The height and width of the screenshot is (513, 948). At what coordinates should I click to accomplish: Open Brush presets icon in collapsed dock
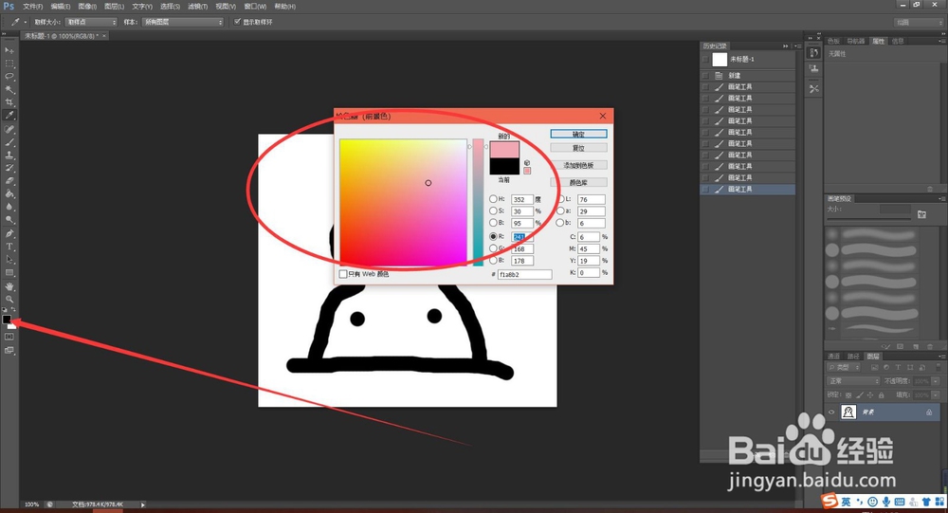[813, 69]
